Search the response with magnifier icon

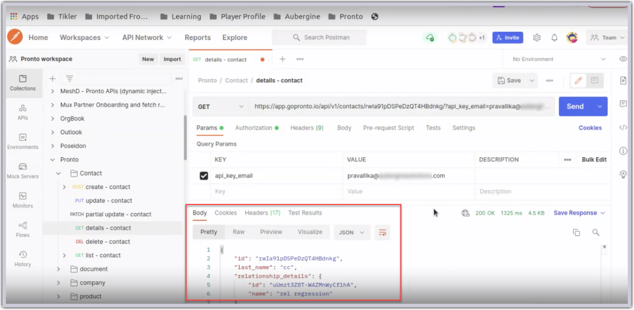pos(596,232)
